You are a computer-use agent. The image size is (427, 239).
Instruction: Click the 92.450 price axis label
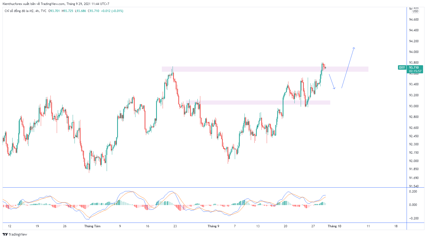point(414,136)
